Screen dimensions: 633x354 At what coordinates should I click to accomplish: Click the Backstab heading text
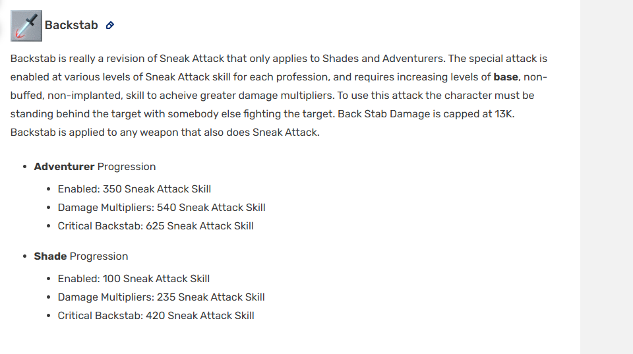(71, 26)
